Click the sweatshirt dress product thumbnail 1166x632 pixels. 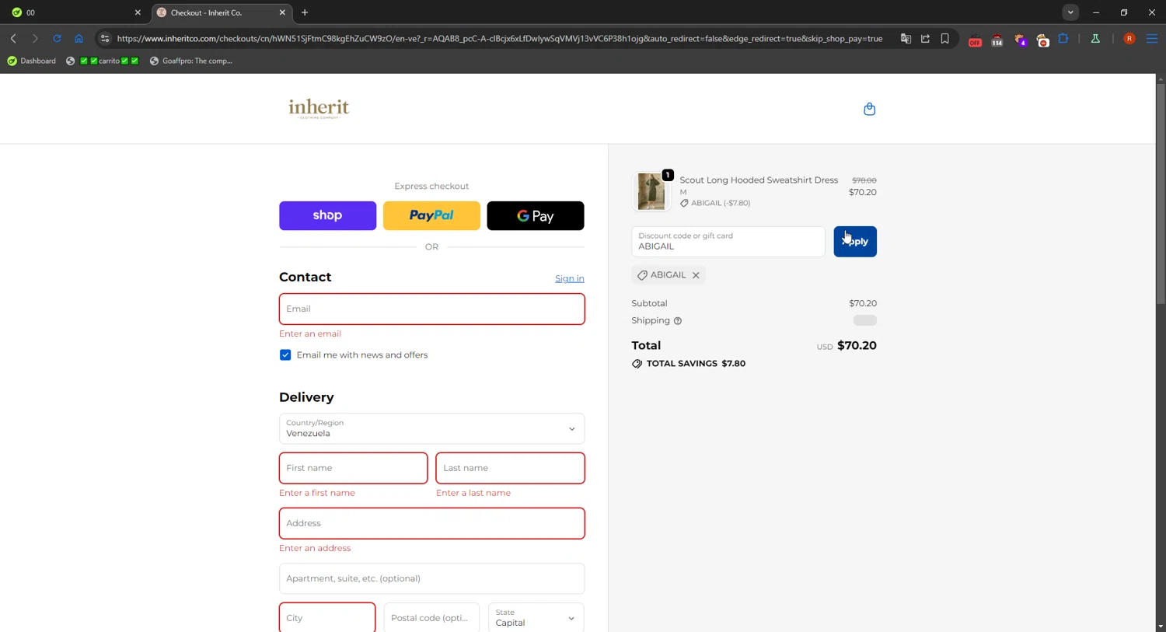point(651,191)
